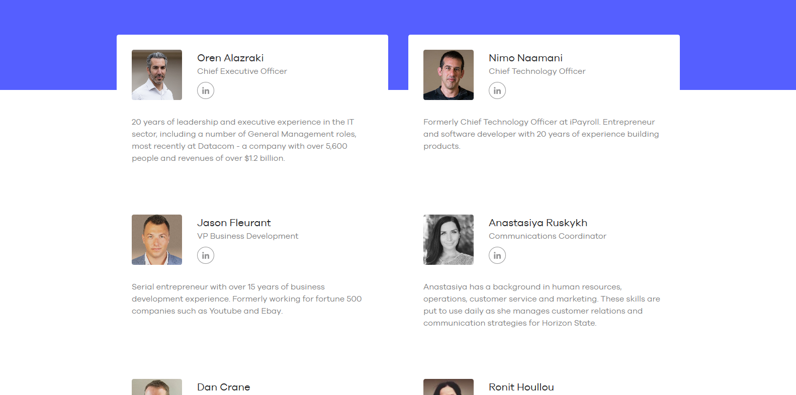
Task: Open Oren Alazraki's LinkedIn profile icon
Action: [x=206, y=90]
